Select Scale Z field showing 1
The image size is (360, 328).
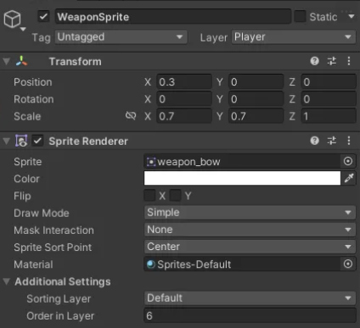[x=329, y=116]
